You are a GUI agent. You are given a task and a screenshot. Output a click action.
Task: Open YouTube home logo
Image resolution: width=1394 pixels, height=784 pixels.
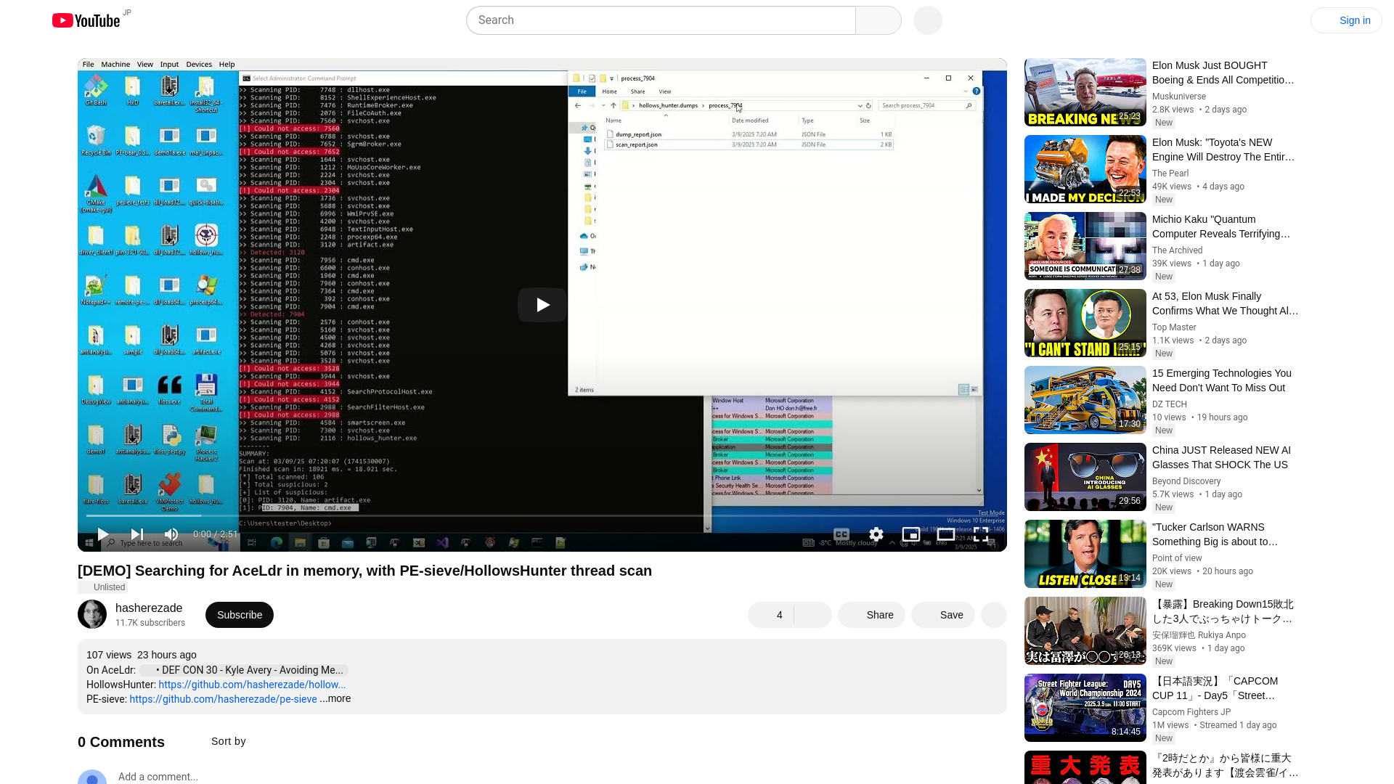point(86,20)
